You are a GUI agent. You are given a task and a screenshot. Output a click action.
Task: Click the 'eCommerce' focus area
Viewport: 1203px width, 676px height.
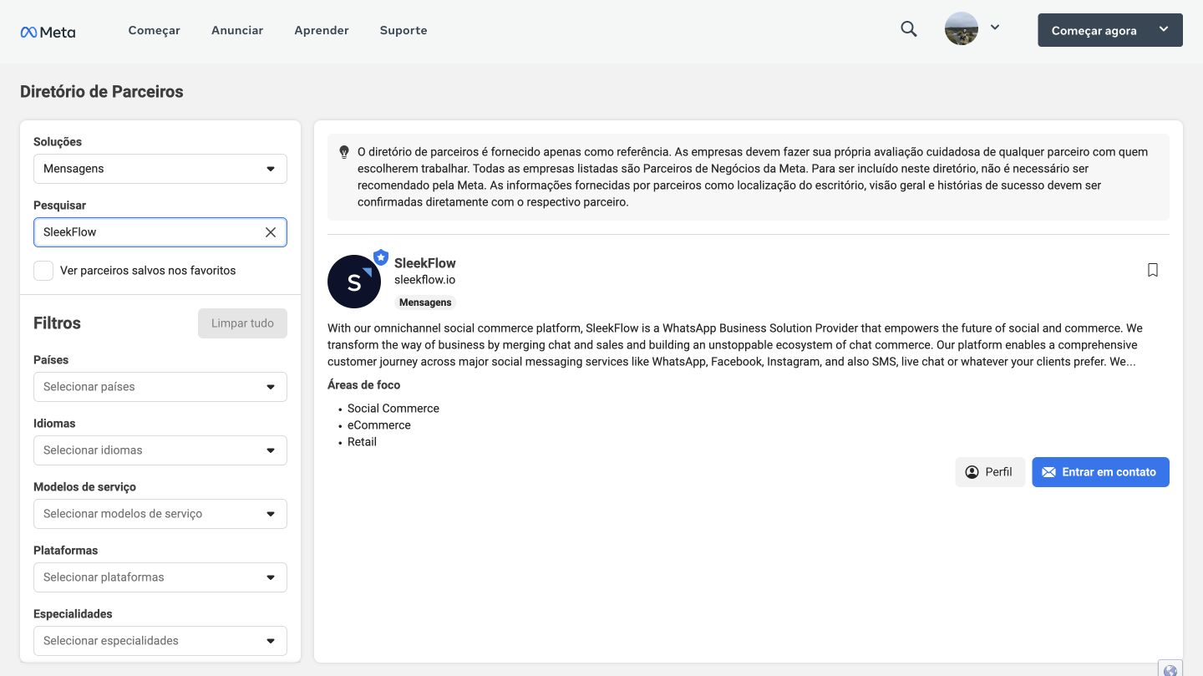pyautogui.click(x=379, y=425)
